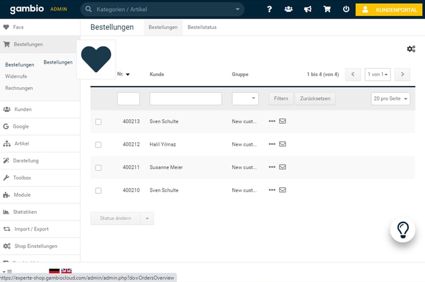Switch to the Bestellstatus tab

pos(202,28)
